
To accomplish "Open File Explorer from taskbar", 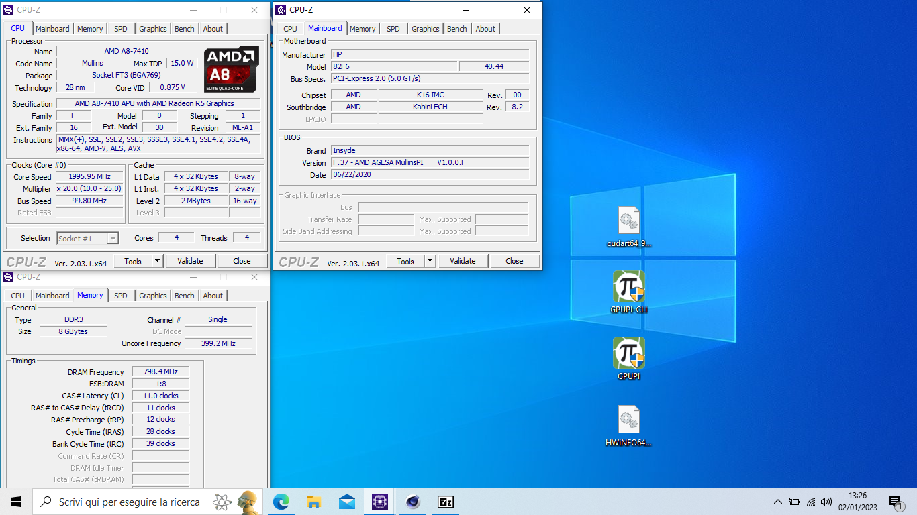I will [314, 502].
